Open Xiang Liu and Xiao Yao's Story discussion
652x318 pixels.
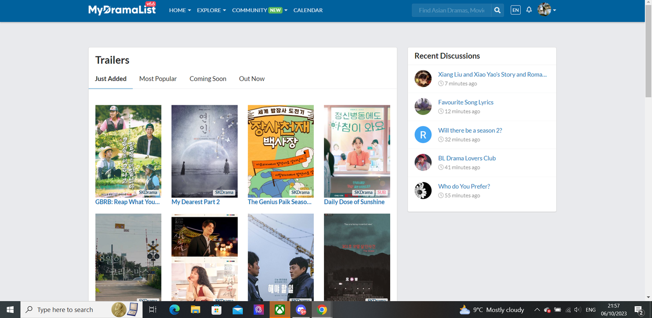492,74
